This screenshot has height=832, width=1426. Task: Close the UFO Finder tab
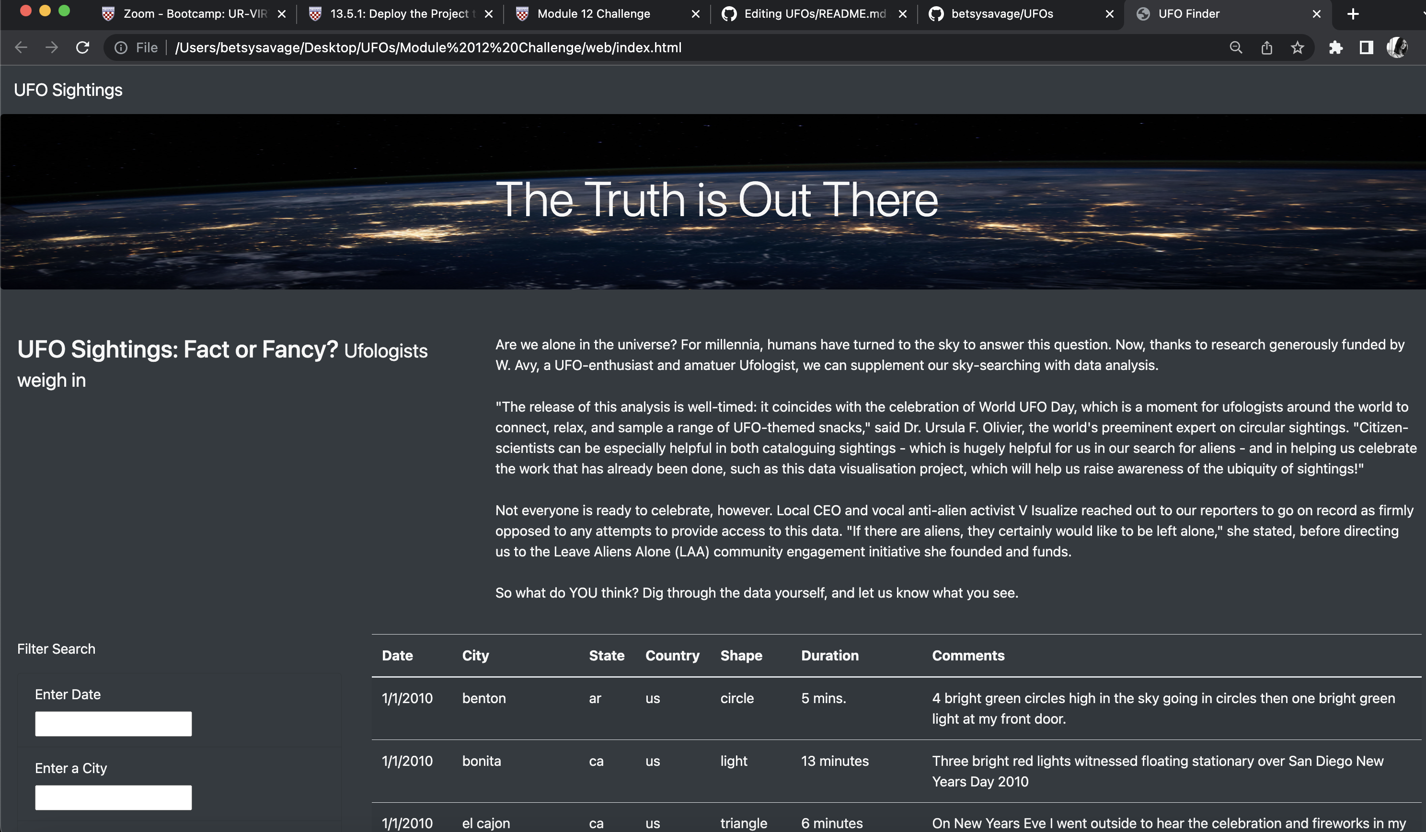(x=1316, y=13)
